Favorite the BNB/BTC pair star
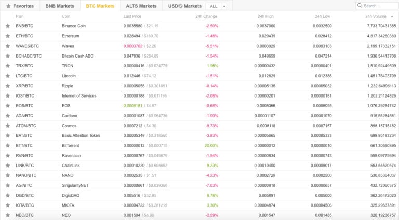 pos(8,26)
